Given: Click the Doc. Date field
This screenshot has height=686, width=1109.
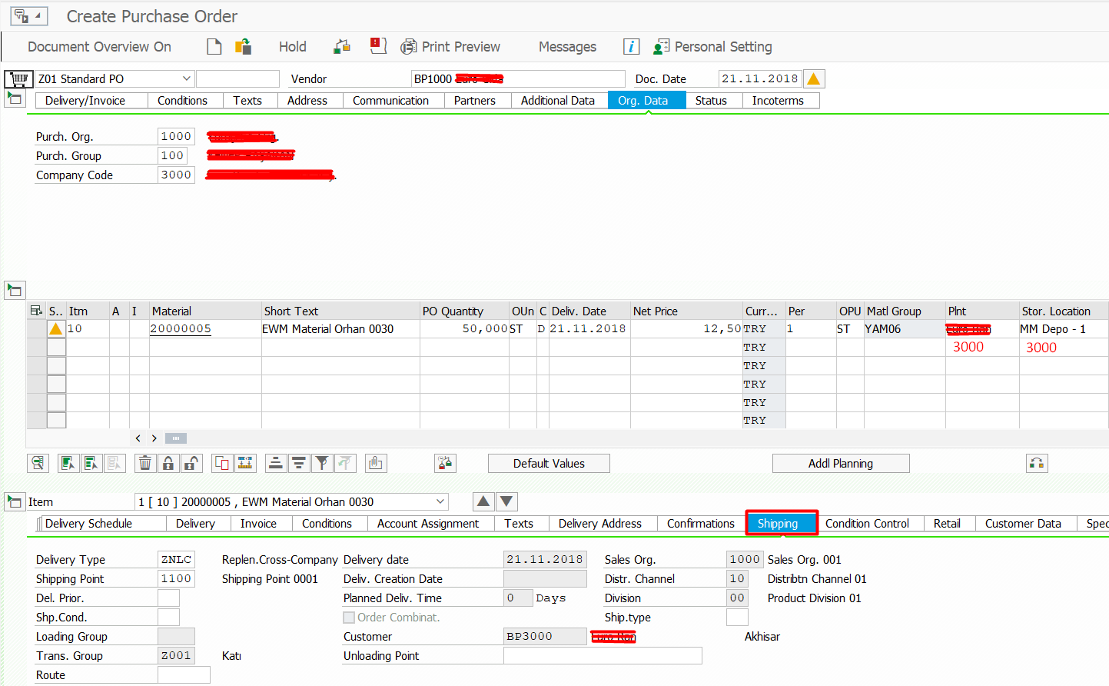Looking at the screenshot, I should click(x=760, y=78).
